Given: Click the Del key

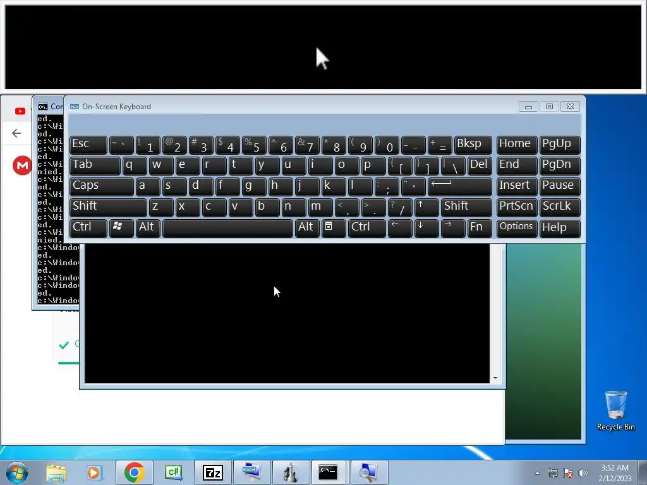Looking at the screenshot, I should click(480, 165).
